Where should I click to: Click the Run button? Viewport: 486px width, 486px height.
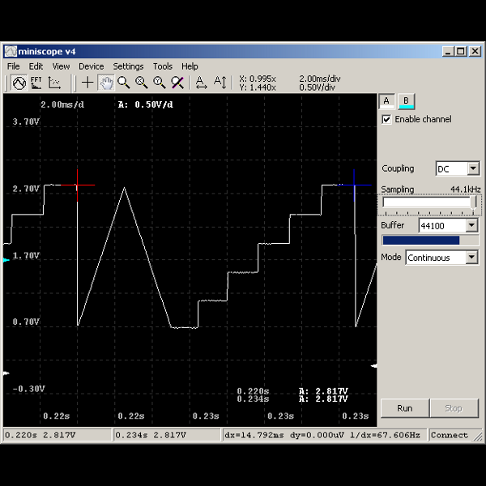[405, 408]
